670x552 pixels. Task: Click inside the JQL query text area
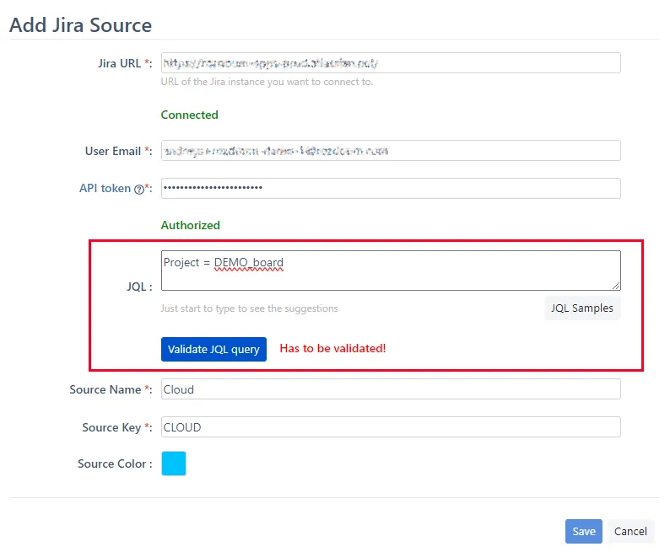click(x=391, y=271)
